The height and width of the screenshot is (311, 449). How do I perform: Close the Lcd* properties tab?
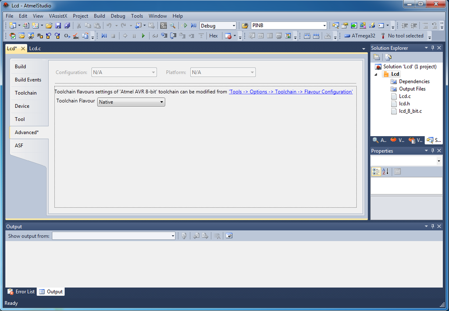23,48
